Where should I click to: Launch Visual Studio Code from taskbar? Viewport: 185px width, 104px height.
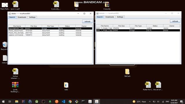pyautogui.click(x=63, y=101)
